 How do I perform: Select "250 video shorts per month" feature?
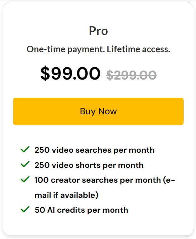pos(89,165)
